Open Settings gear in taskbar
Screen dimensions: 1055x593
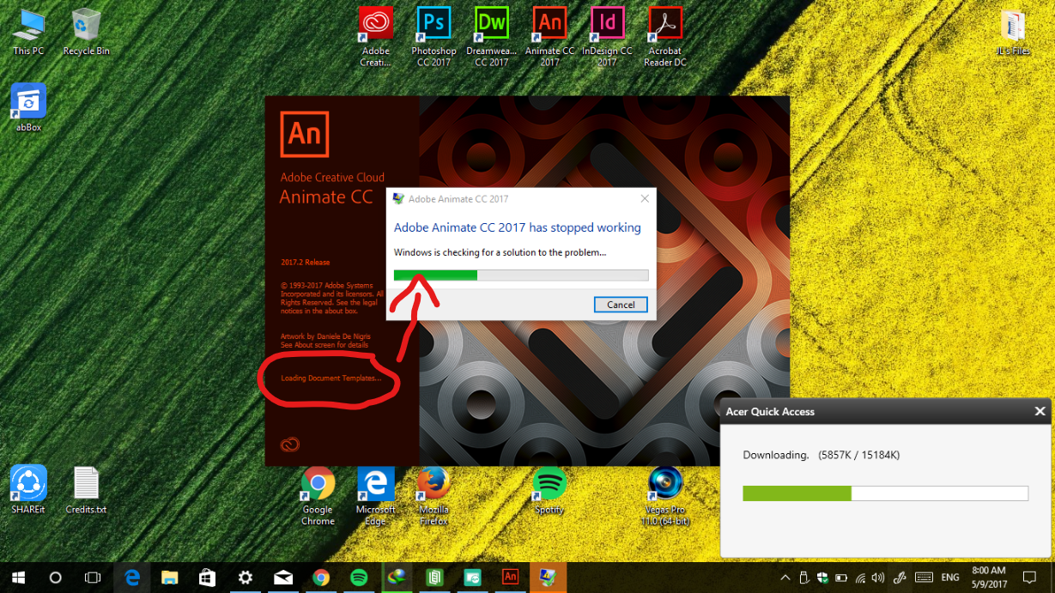[x=246, y=578]
